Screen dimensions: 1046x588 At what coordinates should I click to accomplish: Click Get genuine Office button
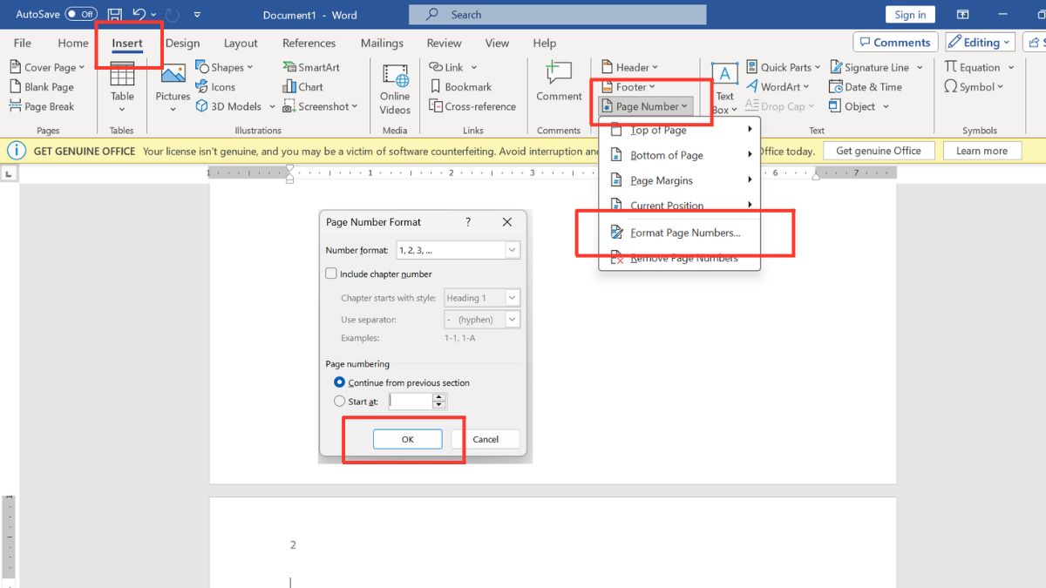pyautogui.click(x=879, y=151)
